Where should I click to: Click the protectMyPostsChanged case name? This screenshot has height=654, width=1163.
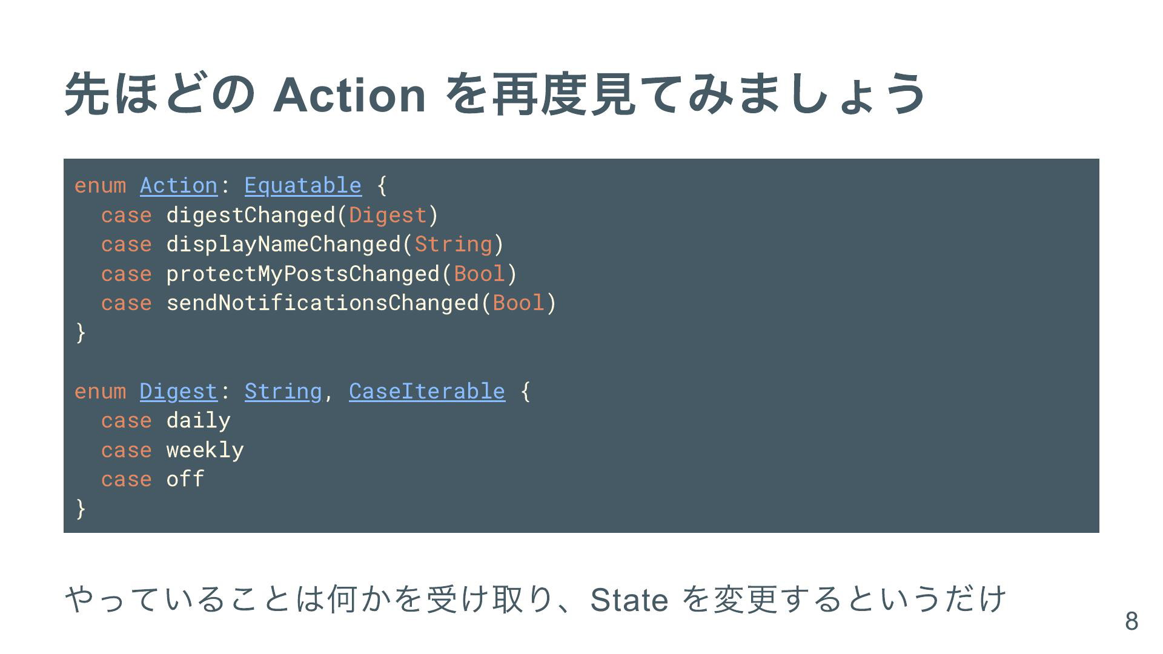pos(303,274)
